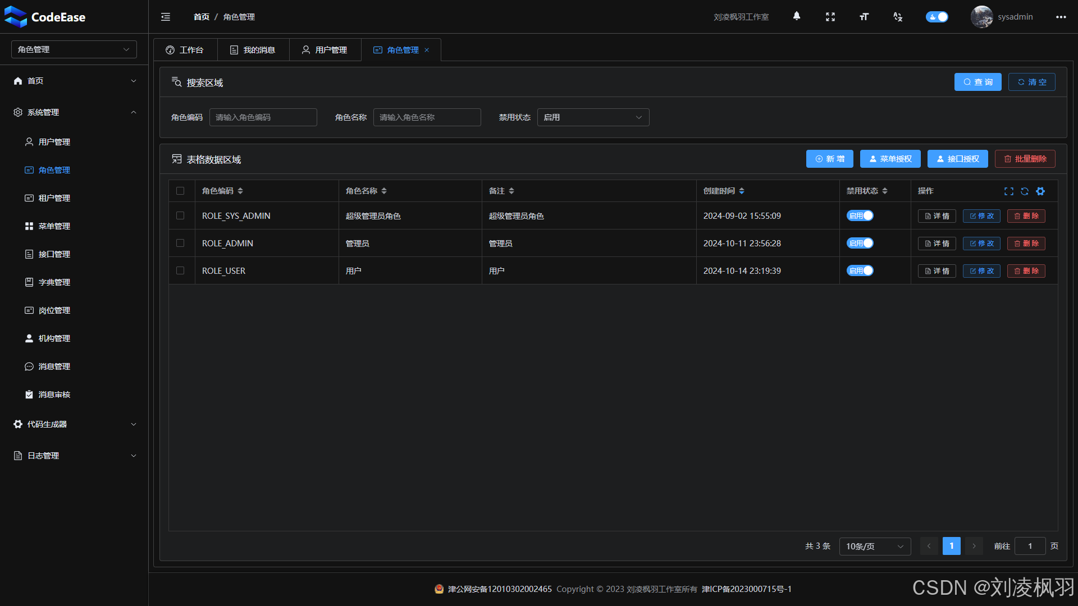The height and width of the screenshot is (606, 1078).
Task: Open the notification bell
Action: click(x=796, y=16)
